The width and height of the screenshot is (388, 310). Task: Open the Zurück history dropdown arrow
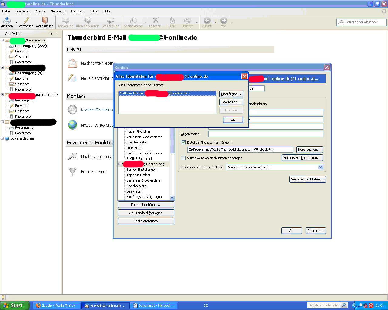(215, 22)
